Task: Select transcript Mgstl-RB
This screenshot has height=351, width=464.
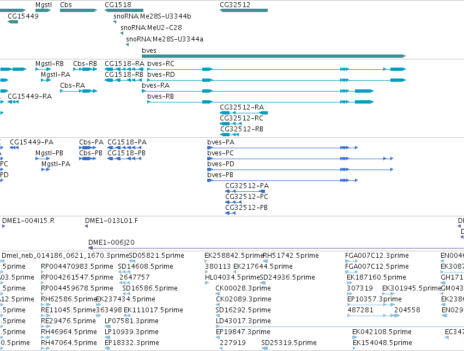Action: [x=43, y=69]
